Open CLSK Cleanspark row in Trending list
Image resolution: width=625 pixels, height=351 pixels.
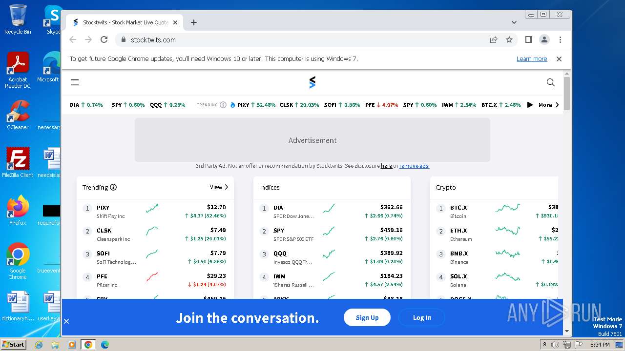pos(155,234)
